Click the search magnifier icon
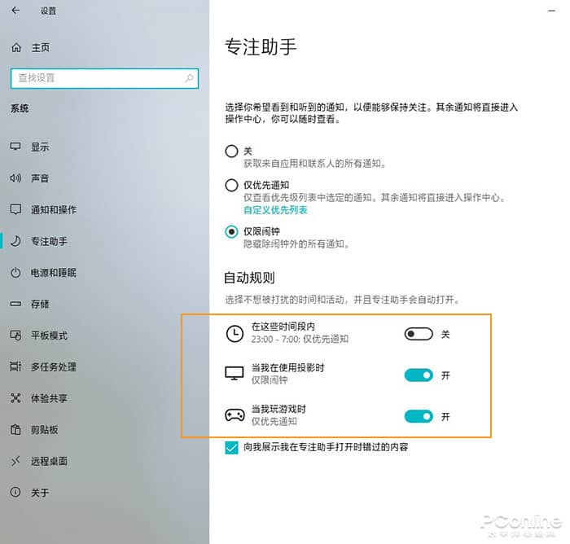 tap(189, 78)
